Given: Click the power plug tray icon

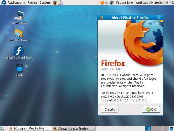Looking at the screenshot, I should (x=106, y=3).
